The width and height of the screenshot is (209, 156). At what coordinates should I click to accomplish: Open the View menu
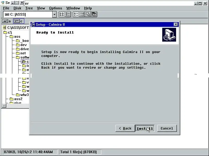coord(41,8)
